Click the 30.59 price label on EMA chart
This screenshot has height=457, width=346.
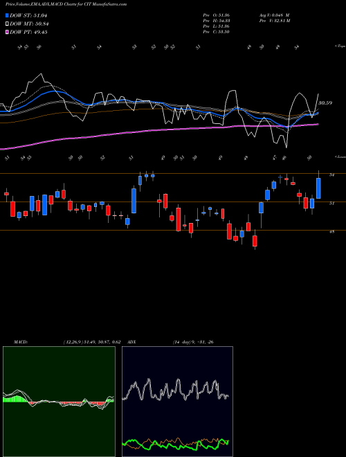[x=325, y=103]
